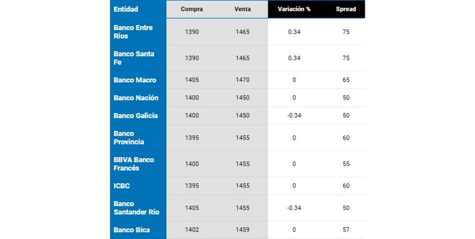Choose the ICBC row label
The height and width of the screenshot is (239, 475).
tap(122, 186)
